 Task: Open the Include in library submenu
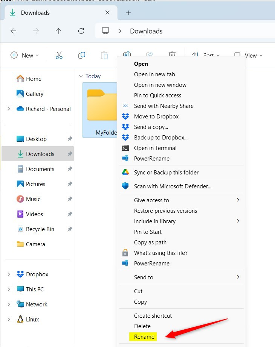coord(182,221)
